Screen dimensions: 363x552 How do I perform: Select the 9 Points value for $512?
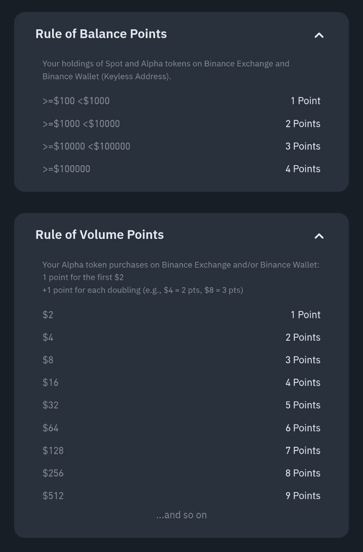303,496
